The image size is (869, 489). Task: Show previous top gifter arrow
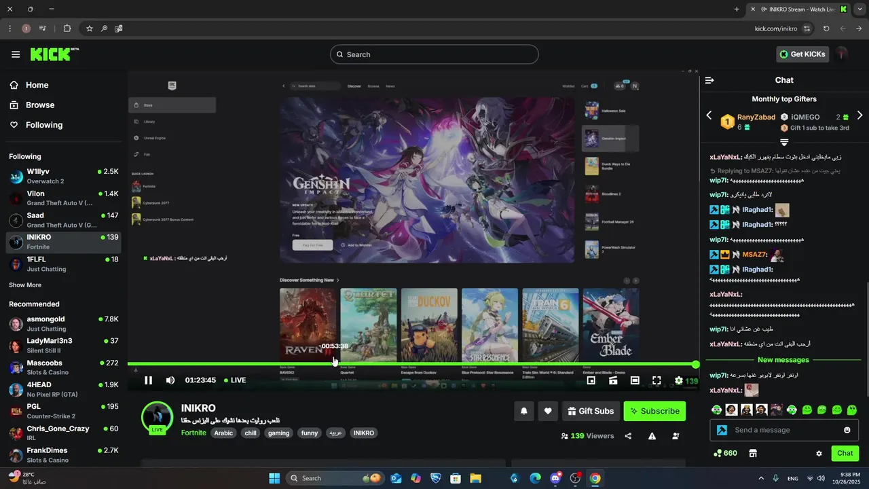pyautogui.click(x=709, y=115)
